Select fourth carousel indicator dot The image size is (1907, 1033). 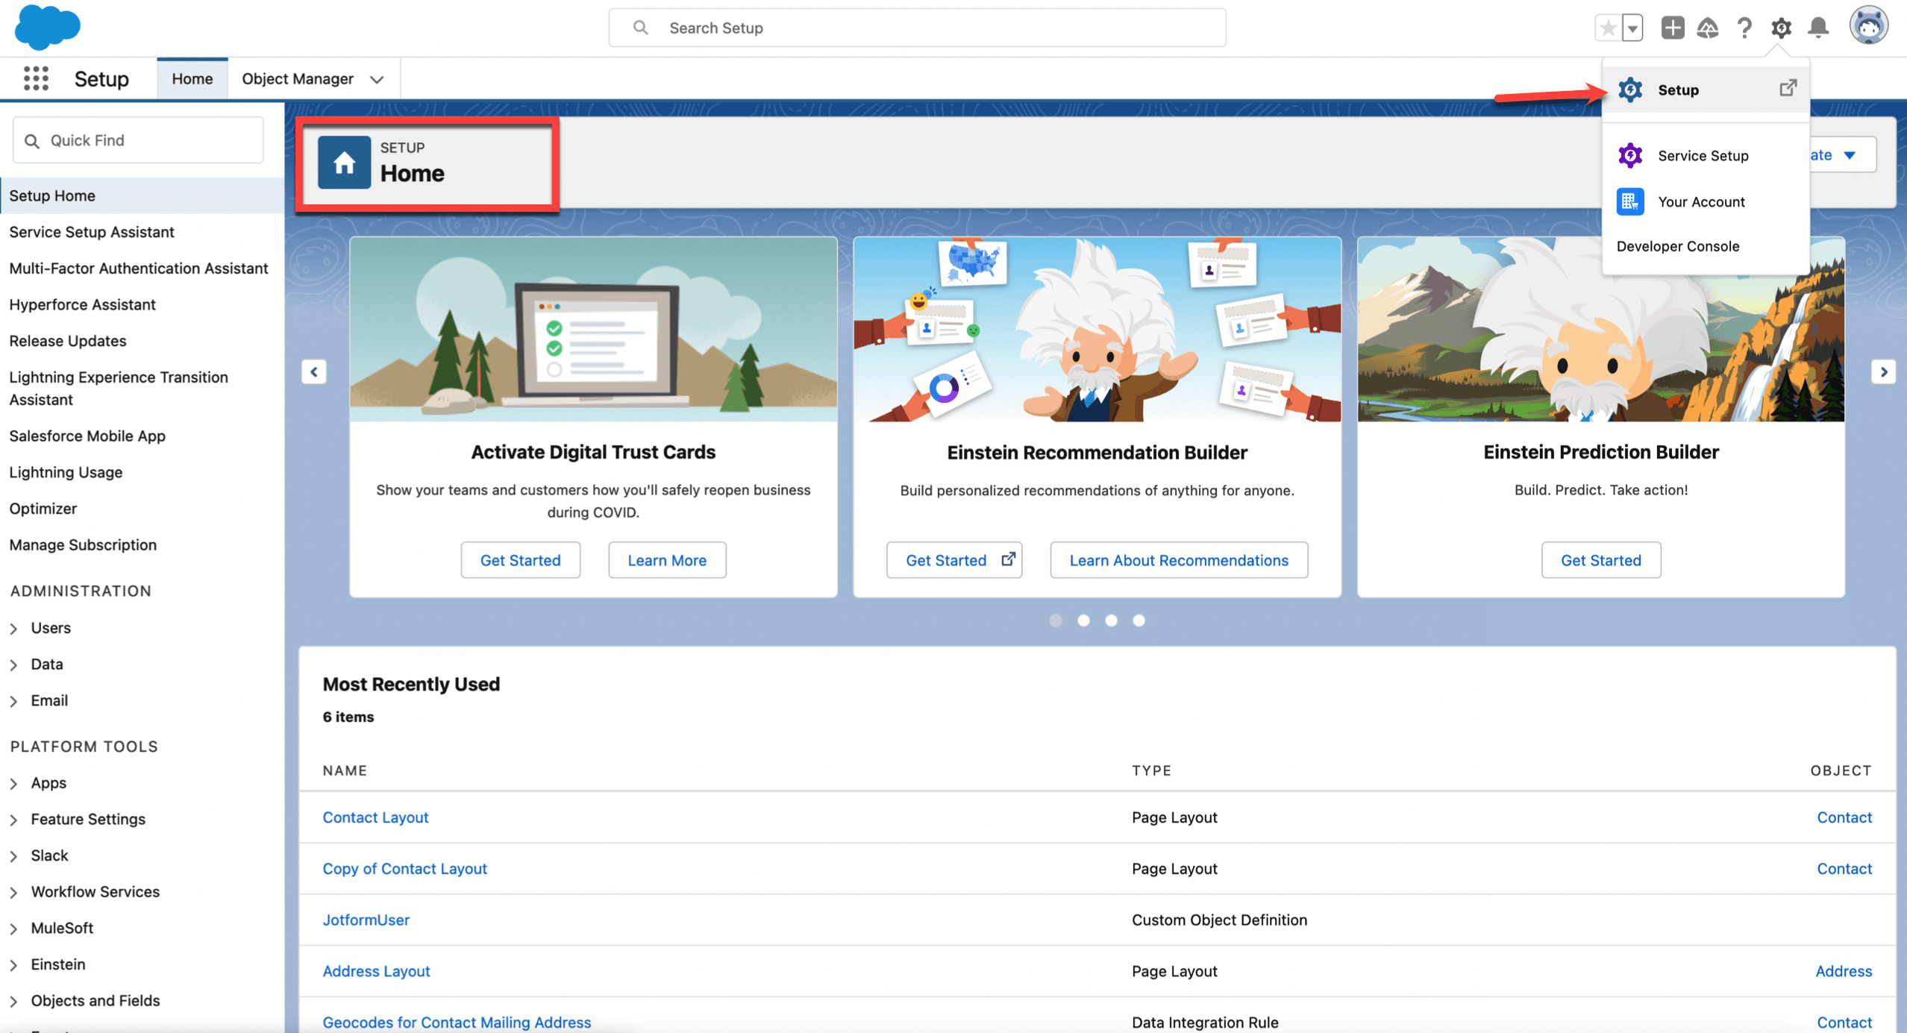1139,621
